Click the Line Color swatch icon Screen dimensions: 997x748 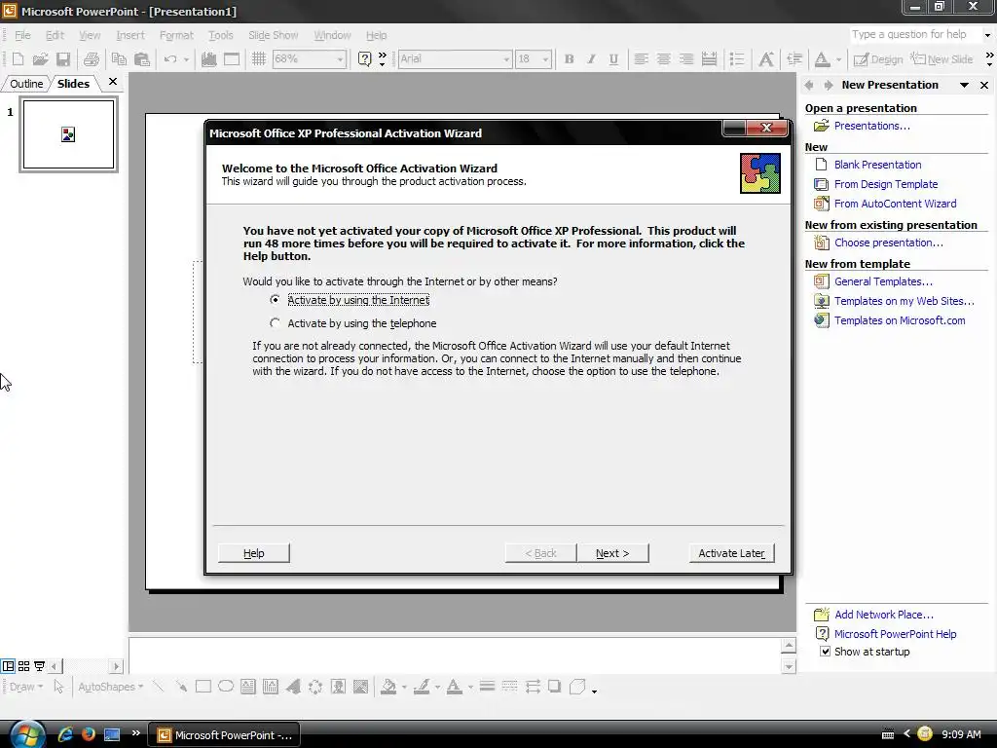[x=422, y=687]
